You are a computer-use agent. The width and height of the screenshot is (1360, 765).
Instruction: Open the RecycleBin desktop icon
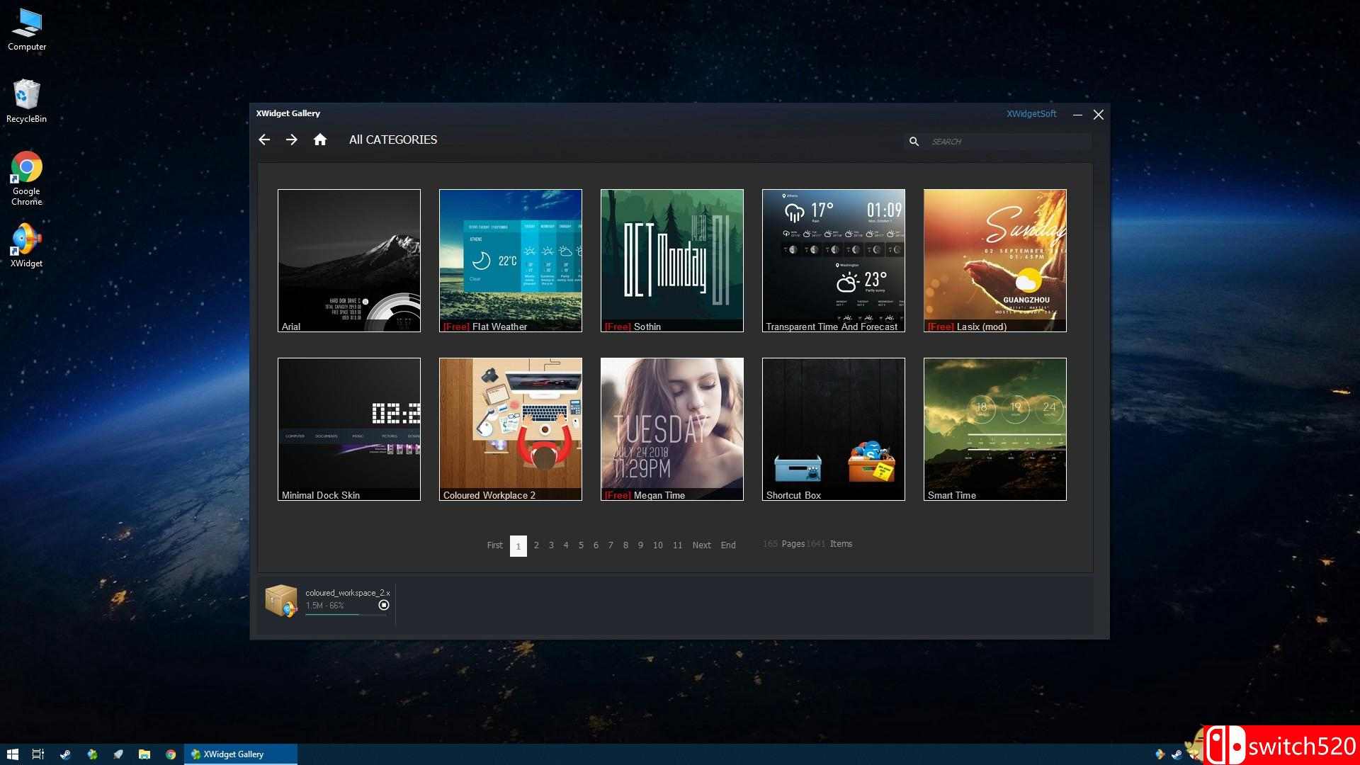27,101
